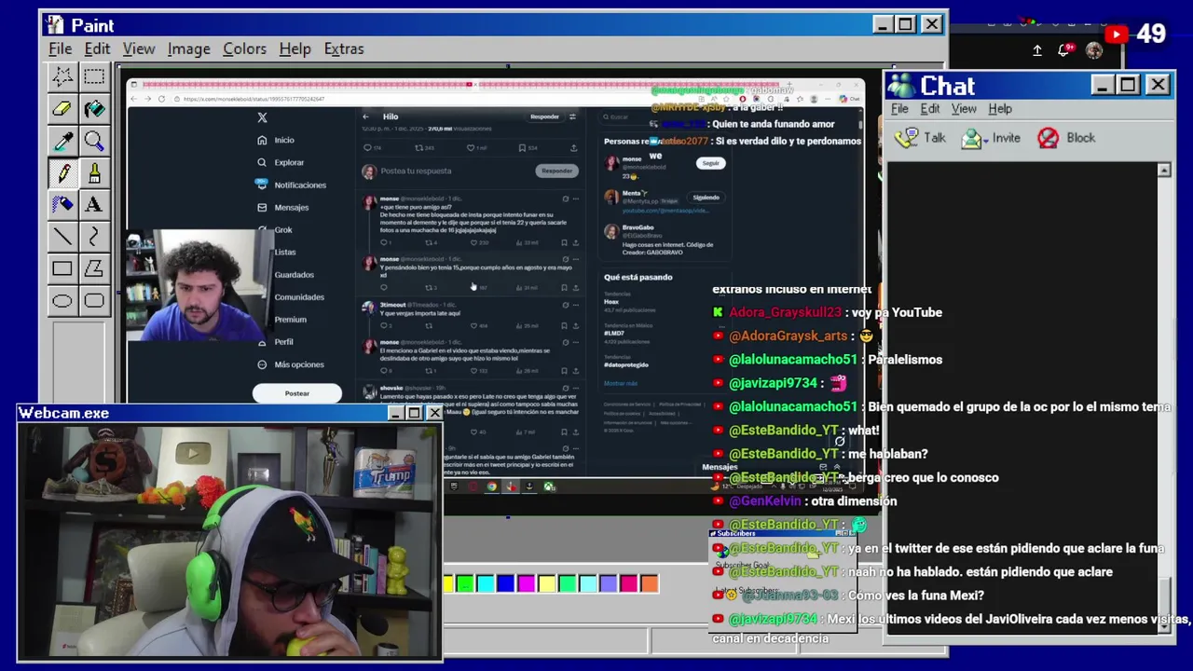Open the notification bell with 9+ badge
The width and height of the screenshot is (1193, 671).
(1065, 49)
